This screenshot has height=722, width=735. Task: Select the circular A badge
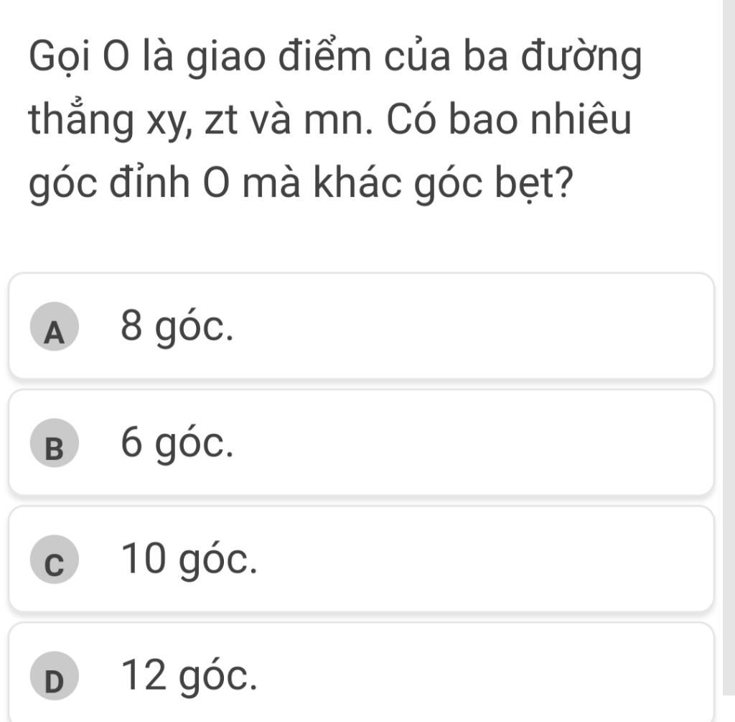pos(55,327)
